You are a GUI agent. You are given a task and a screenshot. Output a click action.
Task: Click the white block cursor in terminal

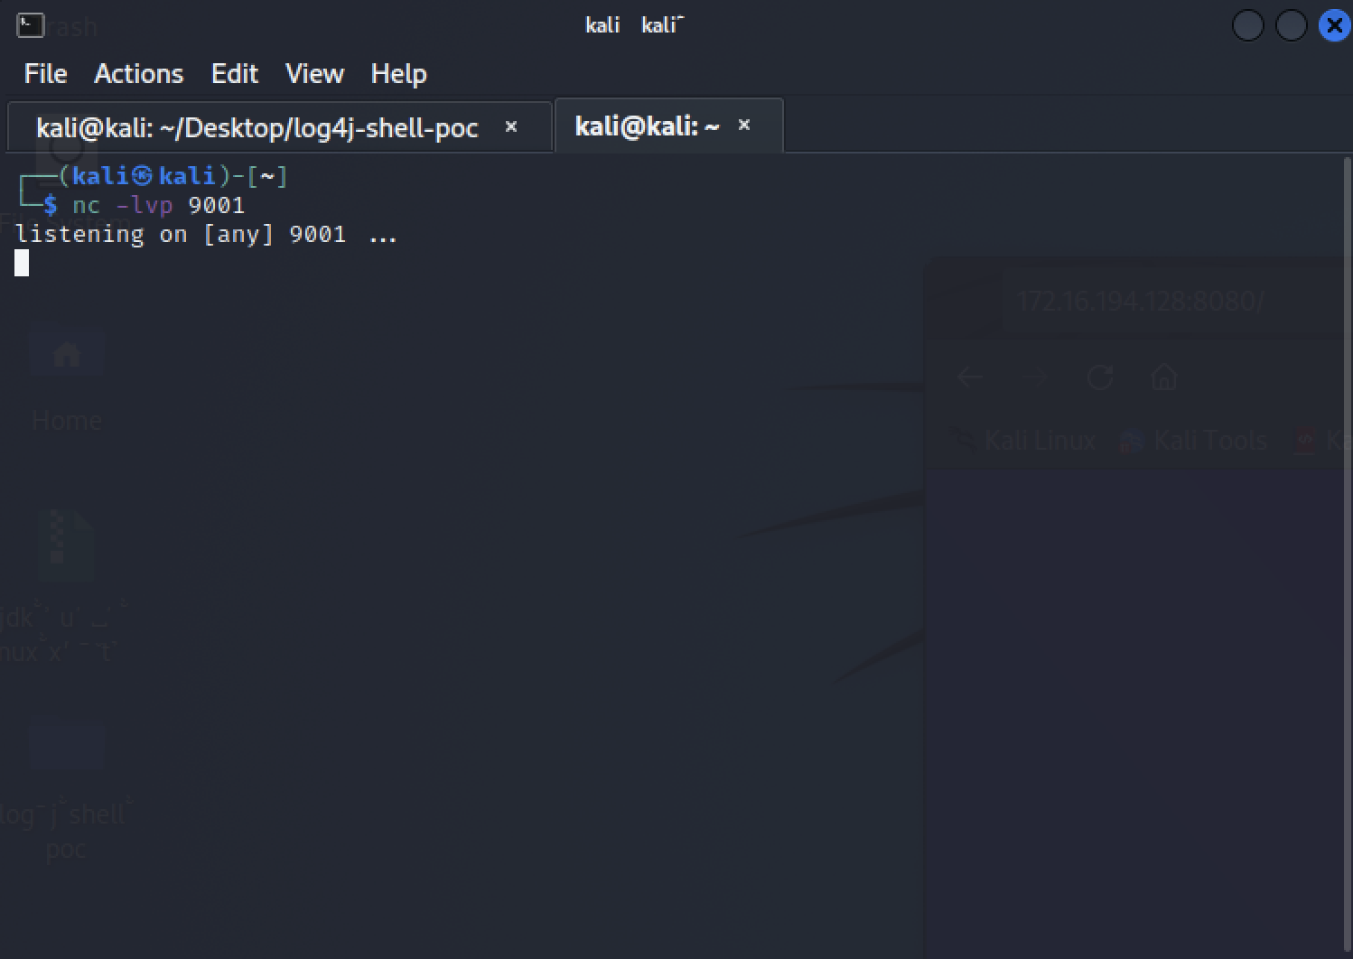click(22, 263)
